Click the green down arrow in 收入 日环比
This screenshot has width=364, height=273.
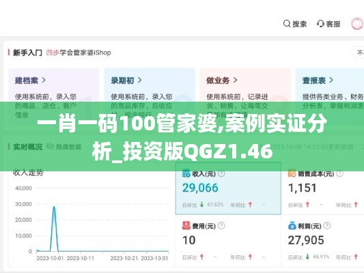click(202, 205)
